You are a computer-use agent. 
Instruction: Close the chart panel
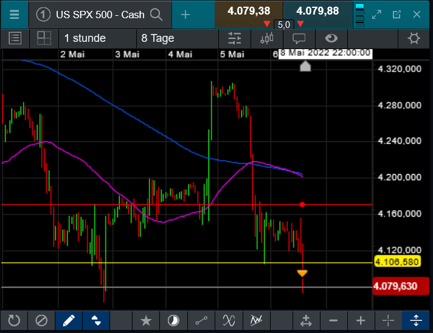tap(417, 15)
